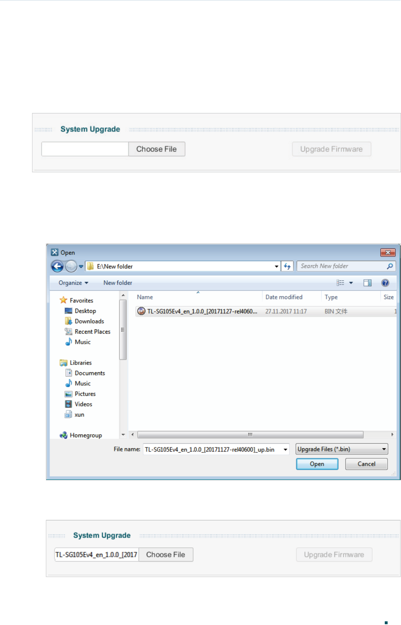Viewport: 401px width, 625px height.
Task: Expand the address bar path dropdown
Action: [276, 267]
